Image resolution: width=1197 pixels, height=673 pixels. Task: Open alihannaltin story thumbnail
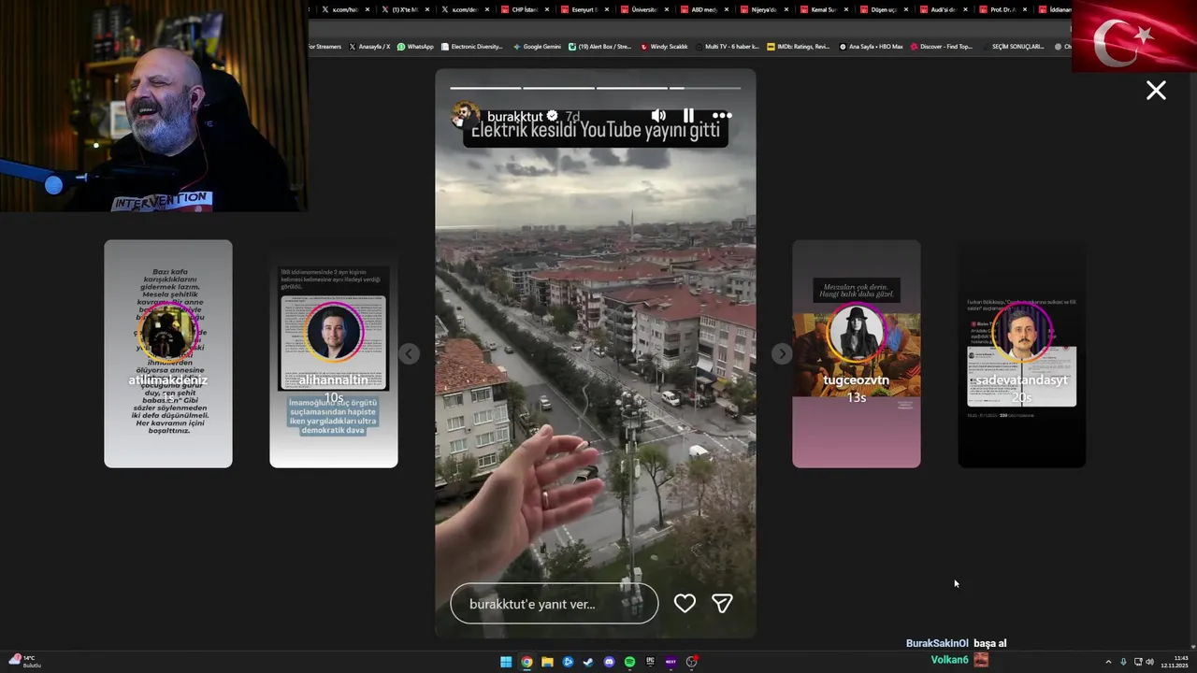334,353
